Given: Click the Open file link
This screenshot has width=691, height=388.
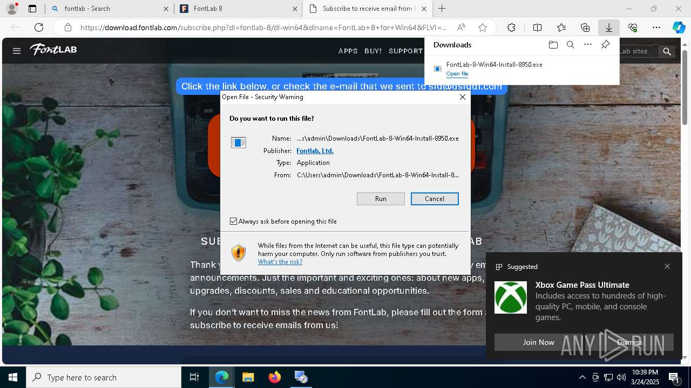Looking at the screenshot, I should pos(457,74).
